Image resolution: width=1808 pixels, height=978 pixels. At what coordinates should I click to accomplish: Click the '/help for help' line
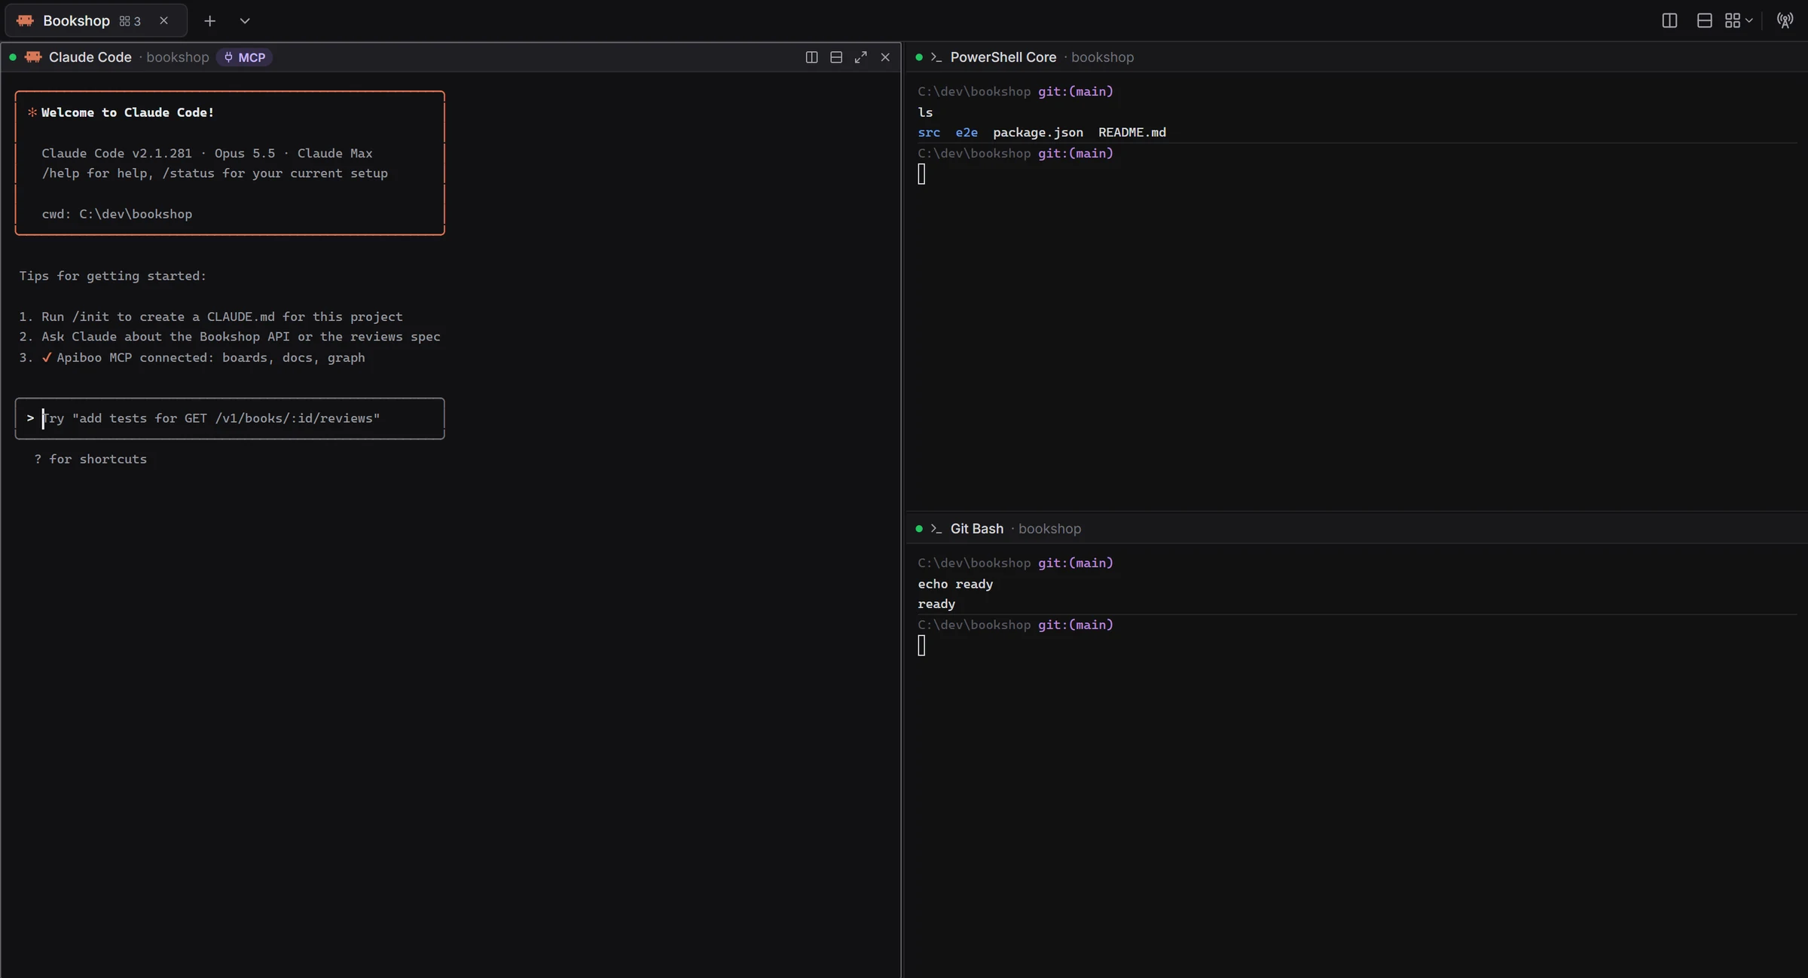(215, 173)
